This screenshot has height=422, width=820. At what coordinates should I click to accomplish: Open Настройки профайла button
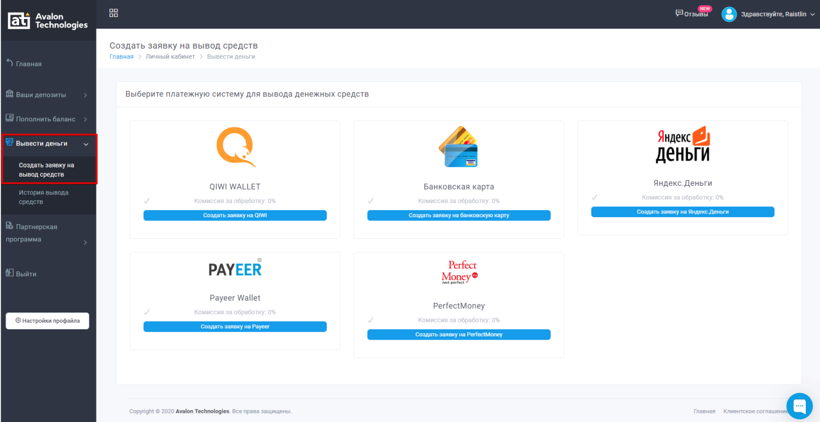tap(47, 321)
